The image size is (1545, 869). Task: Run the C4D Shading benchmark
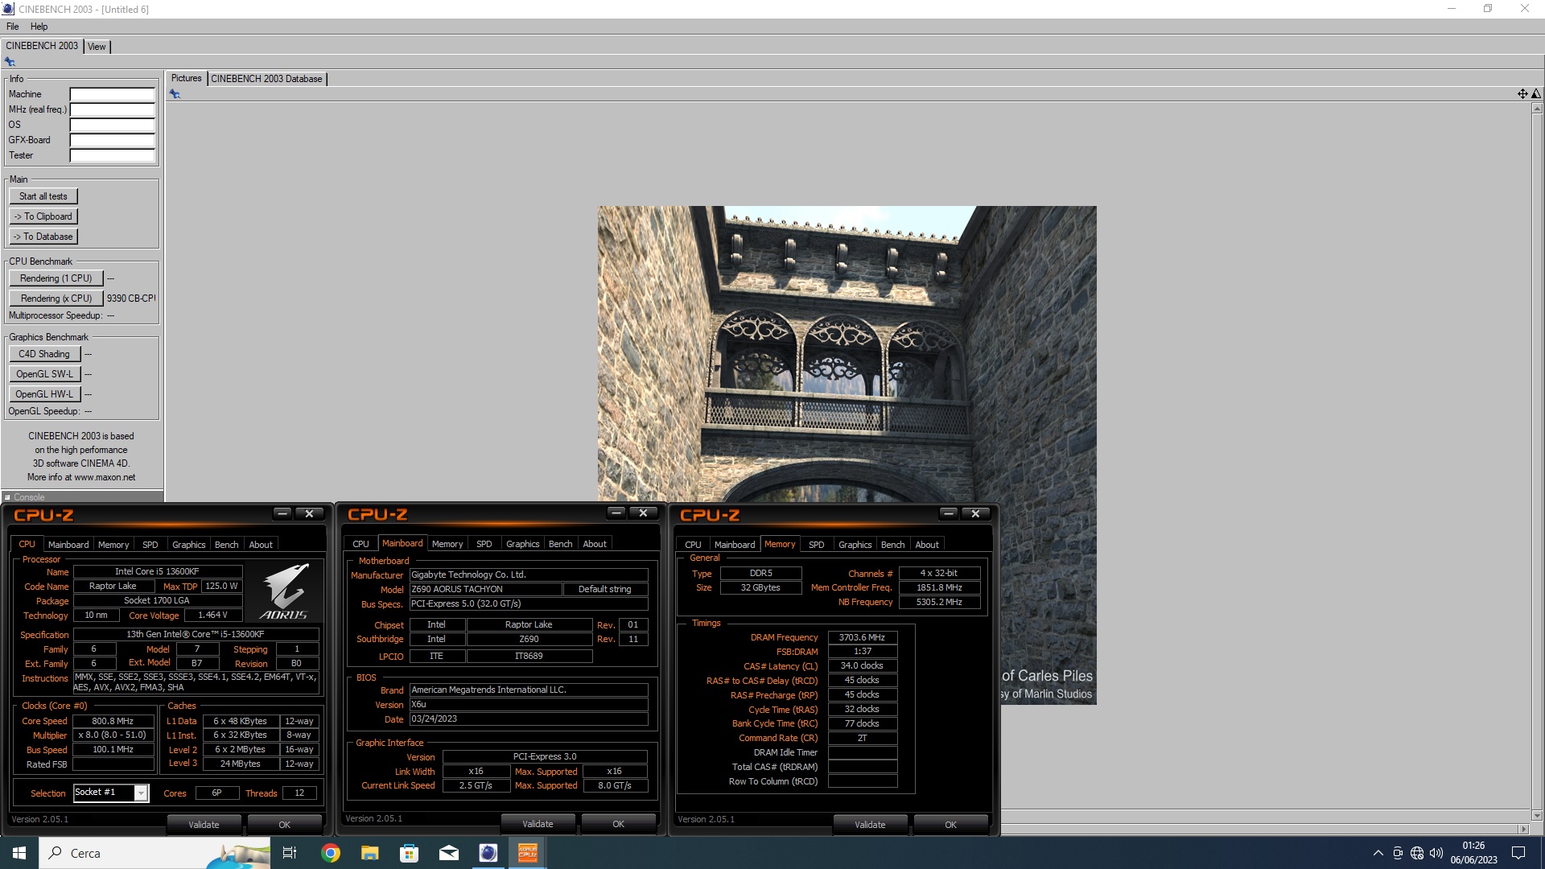coord(45,354)
